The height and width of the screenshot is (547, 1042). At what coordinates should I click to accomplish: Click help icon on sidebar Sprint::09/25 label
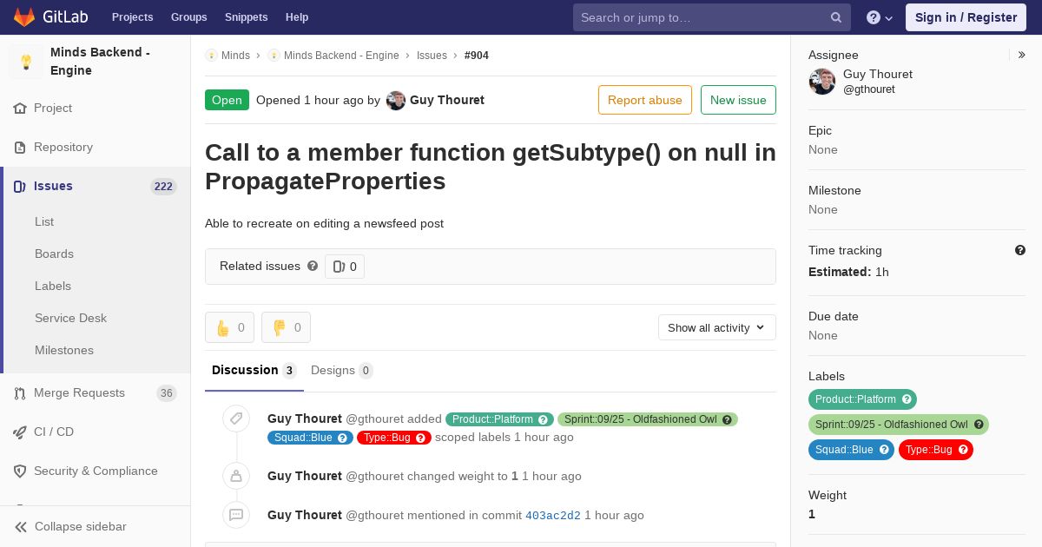[979, 425]
